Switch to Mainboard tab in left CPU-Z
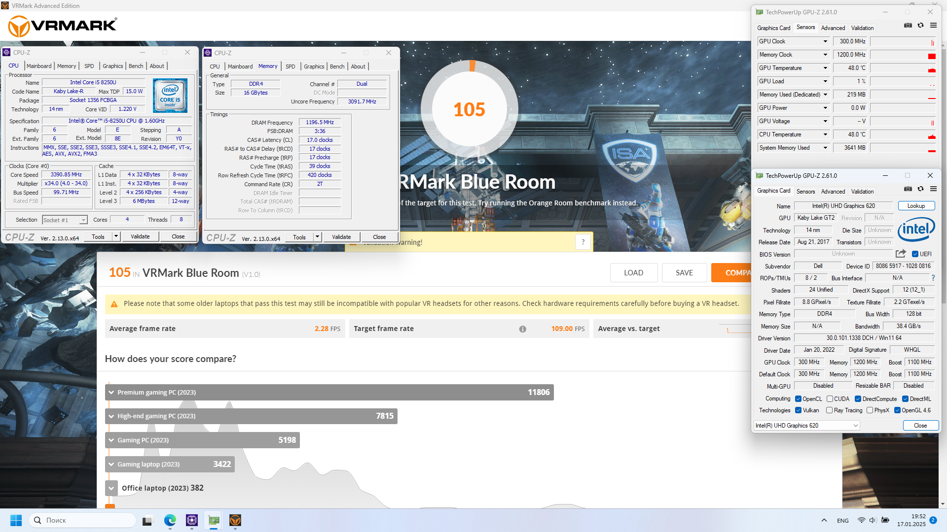Image resolution: width=947 pixels, height=532 pixels. [39, 66]
